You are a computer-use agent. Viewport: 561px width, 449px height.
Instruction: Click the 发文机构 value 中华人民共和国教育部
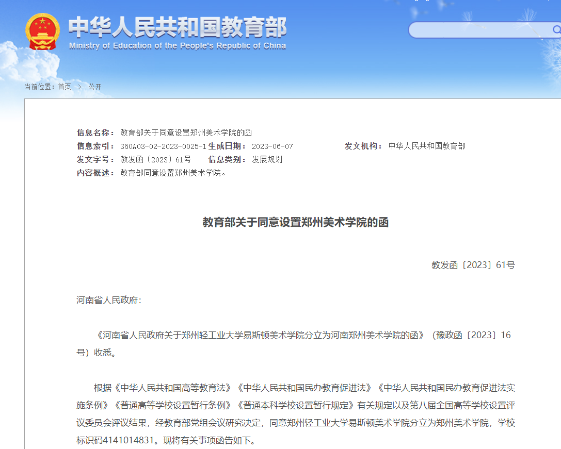click(427, 146)
